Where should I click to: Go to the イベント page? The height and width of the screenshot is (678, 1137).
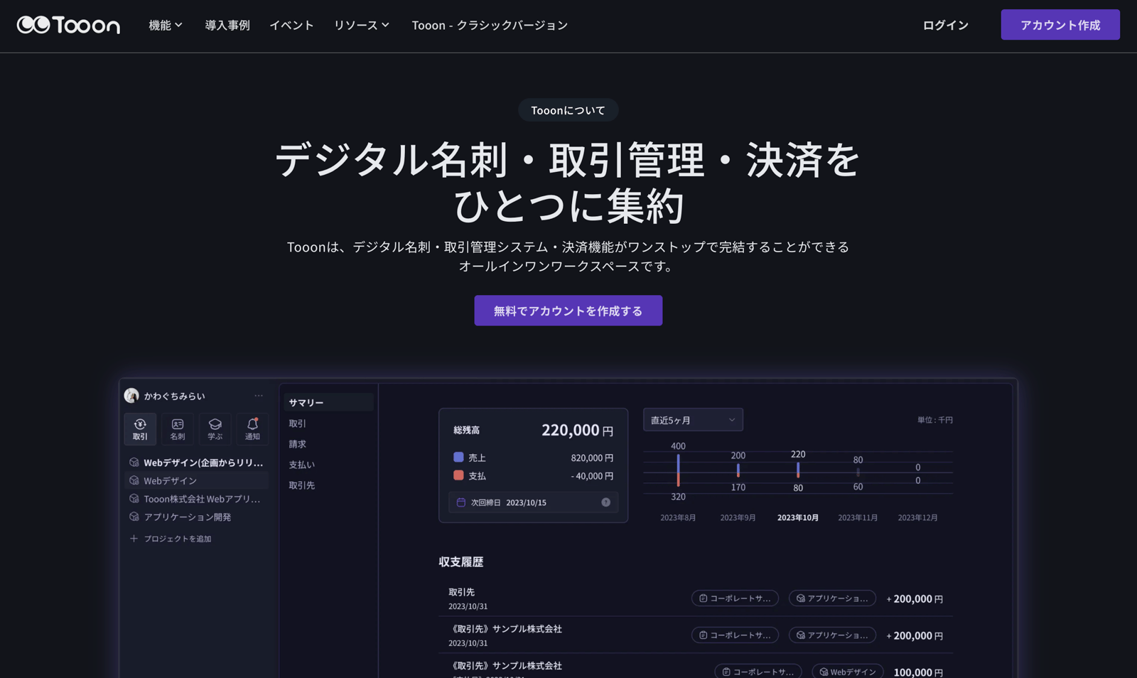[x=291, y=25]
